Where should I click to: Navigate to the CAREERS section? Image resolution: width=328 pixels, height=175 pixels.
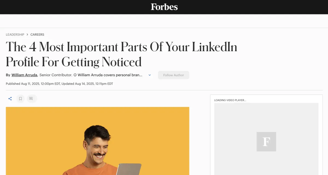[x=37, y=35]
